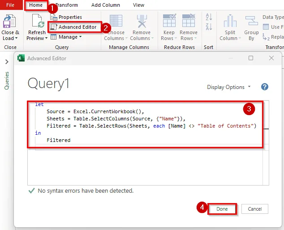
Task: Open the Add Column ribbon tab
Action: pyautogui.click(x=105, y=5)
